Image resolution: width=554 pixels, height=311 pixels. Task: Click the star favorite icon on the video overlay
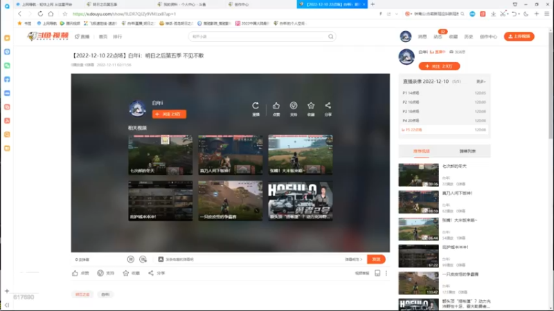click(310, 106)
